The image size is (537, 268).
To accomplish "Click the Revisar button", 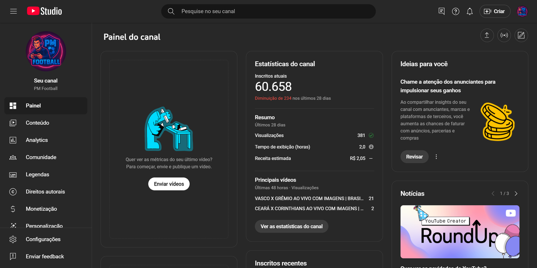I will tap(414, 157).
